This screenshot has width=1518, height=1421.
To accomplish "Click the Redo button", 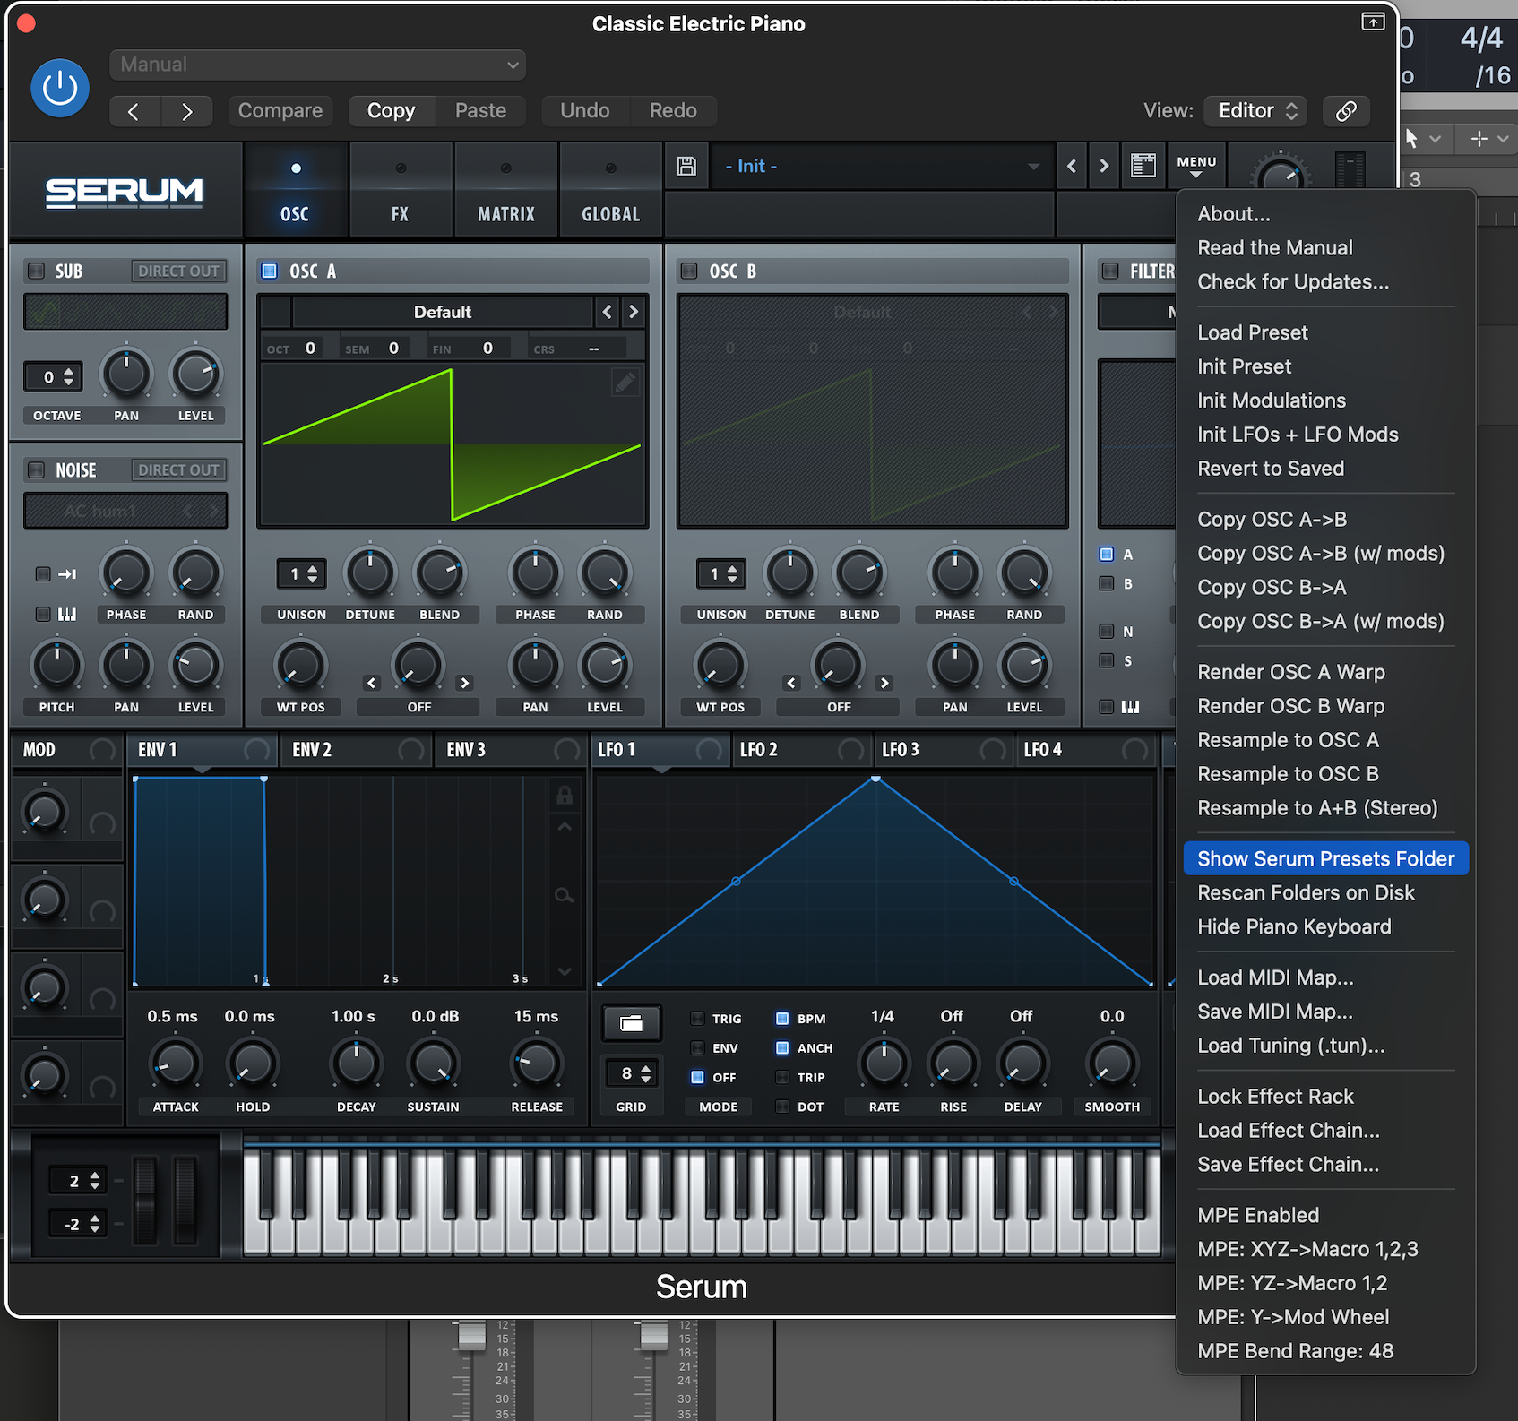I will pos(673,111).
